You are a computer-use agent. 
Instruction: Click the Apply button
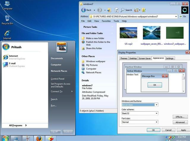coord(183,130)
